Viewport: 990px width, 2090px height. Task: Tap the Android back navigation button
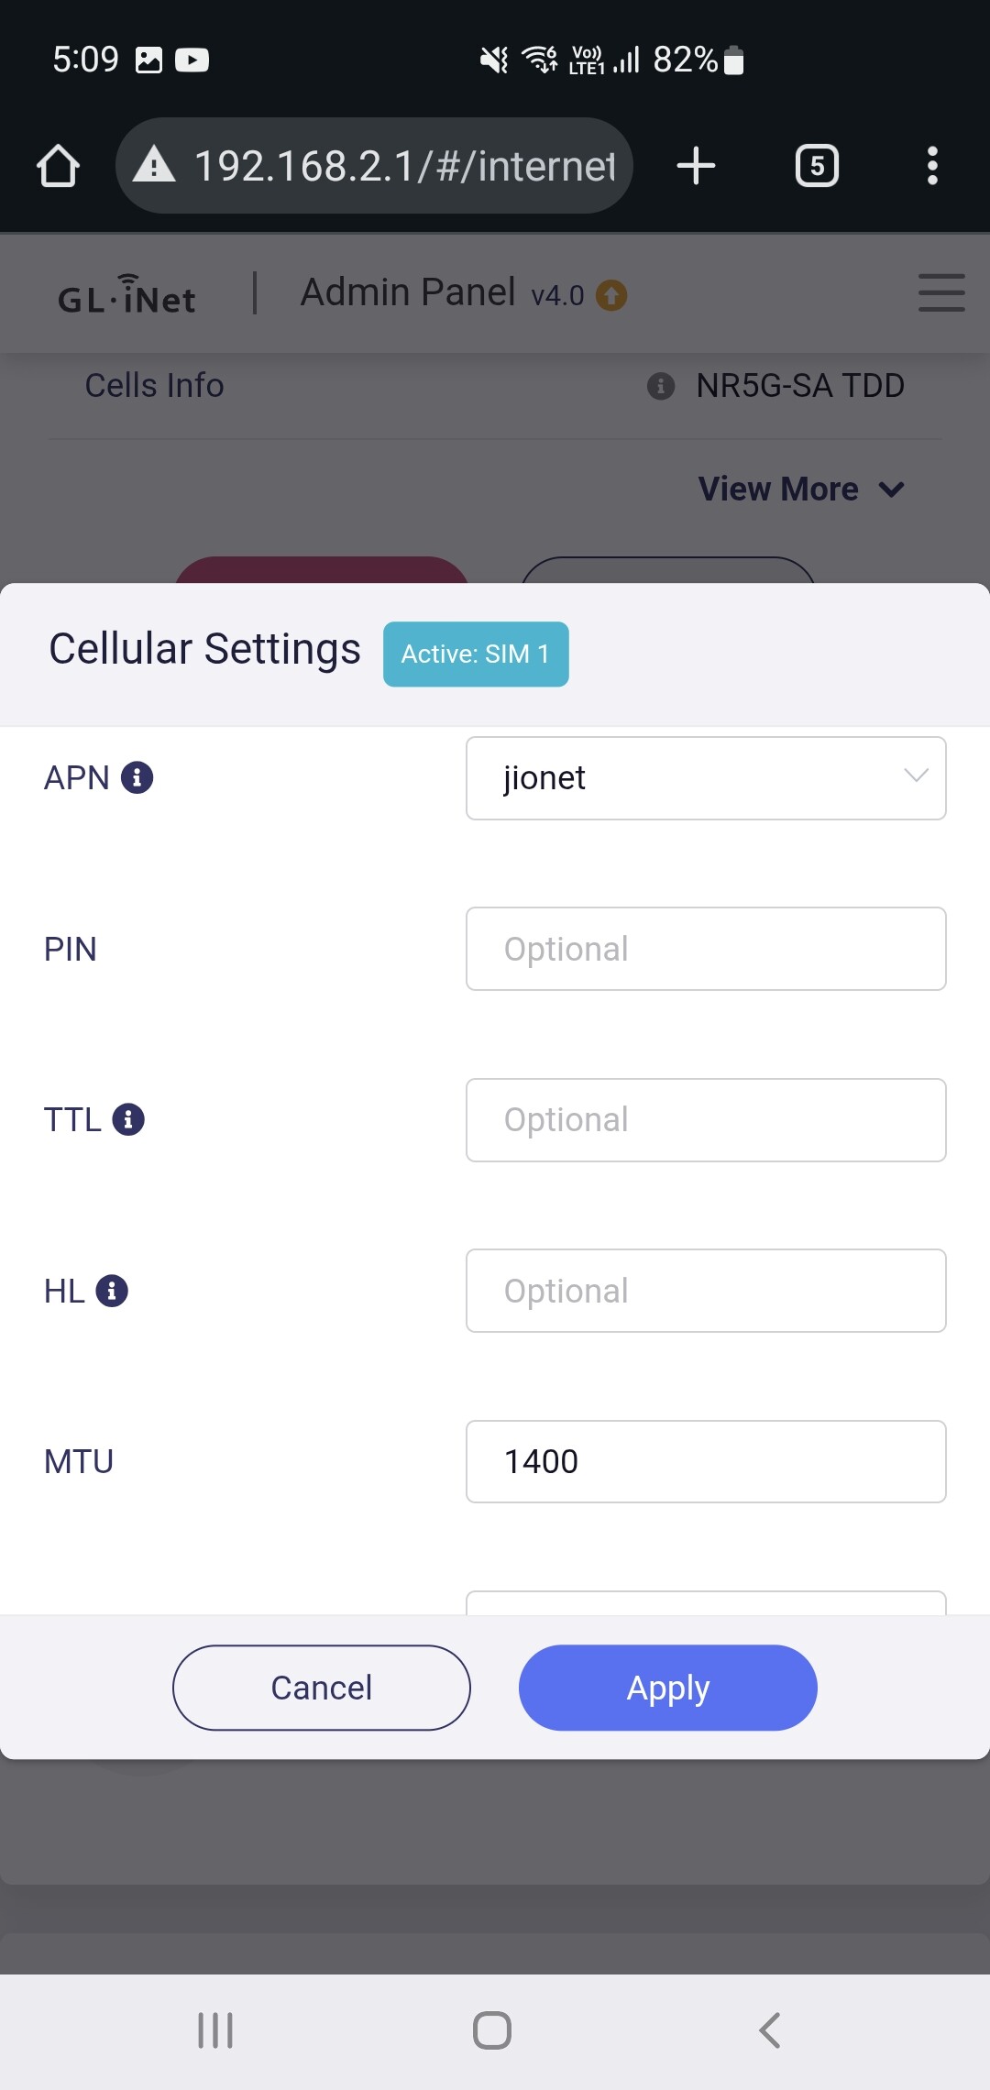tap(770, 2030)
